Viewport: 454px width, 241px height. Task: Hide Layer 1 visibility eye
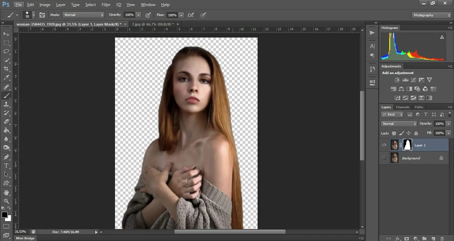(x=384, y=145)
